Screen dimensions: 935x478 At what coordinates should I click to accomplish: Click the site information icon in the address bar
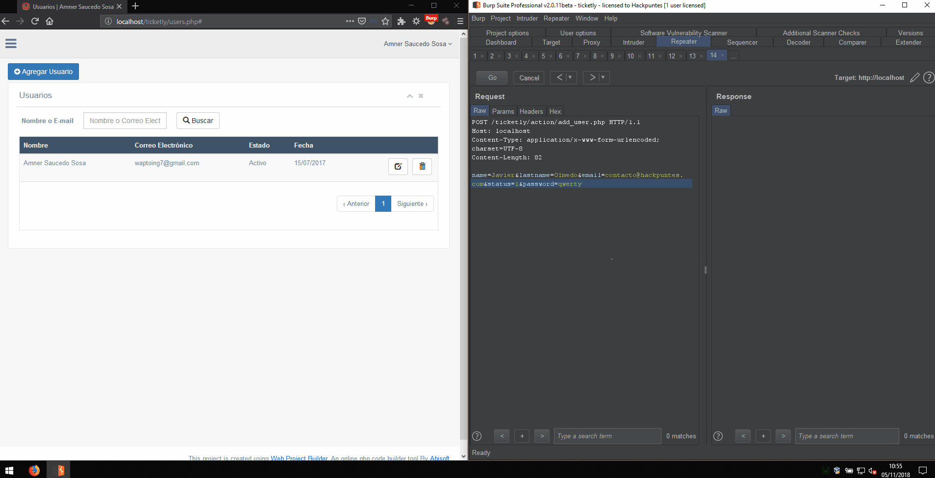(x=108, y=21)
